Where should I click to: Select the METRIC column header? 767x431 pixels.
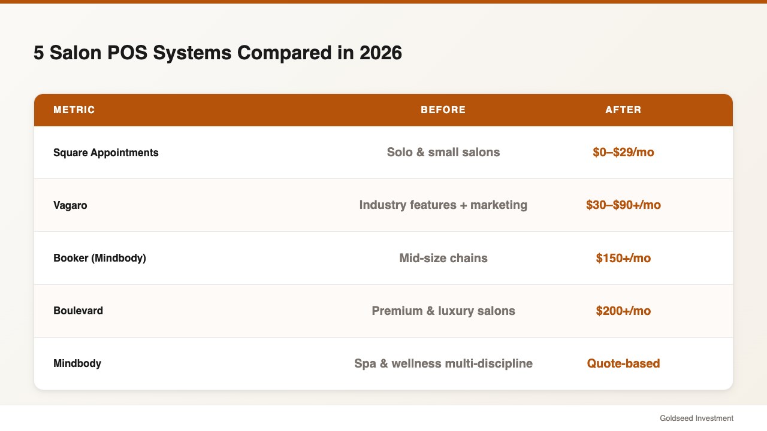coord(74,110)
